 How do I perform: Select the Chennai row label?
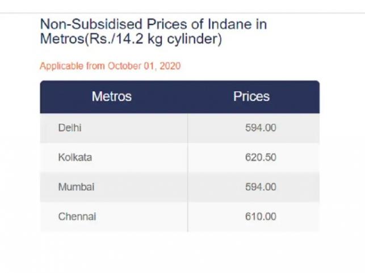click(x=77, y=216)
